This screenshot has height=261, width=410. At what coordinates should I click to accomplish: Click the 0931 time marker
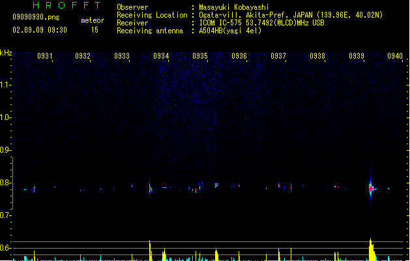click(x=45, y=56)
